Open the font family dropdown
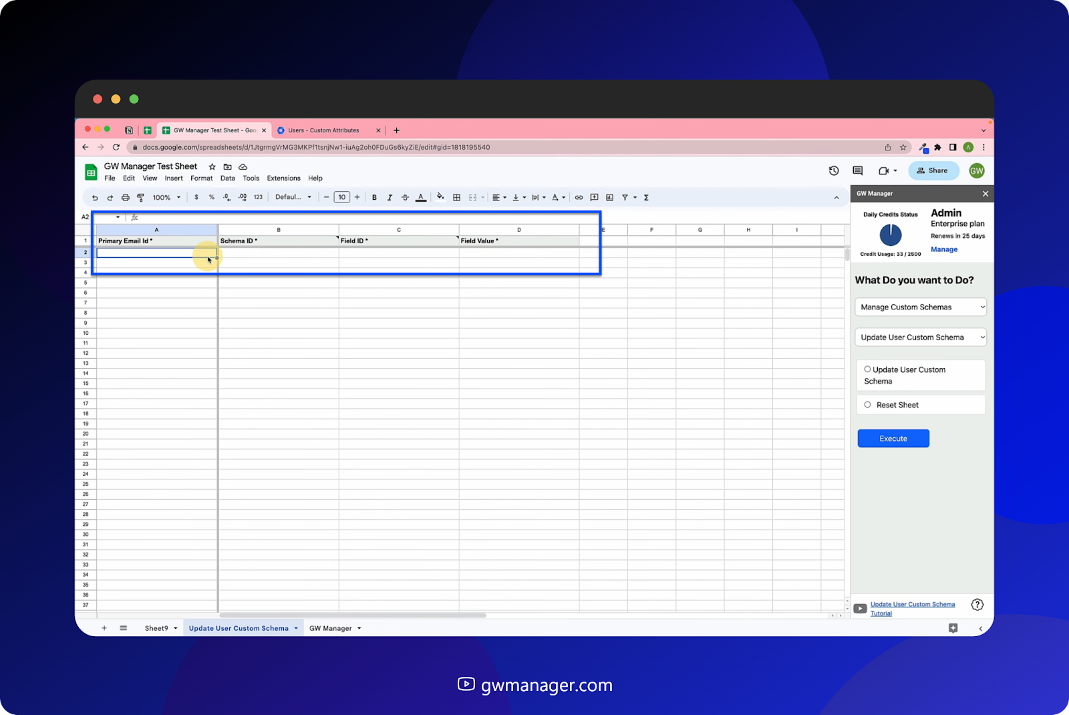This screenshot has width=1069, height=715. pos(293,197)
